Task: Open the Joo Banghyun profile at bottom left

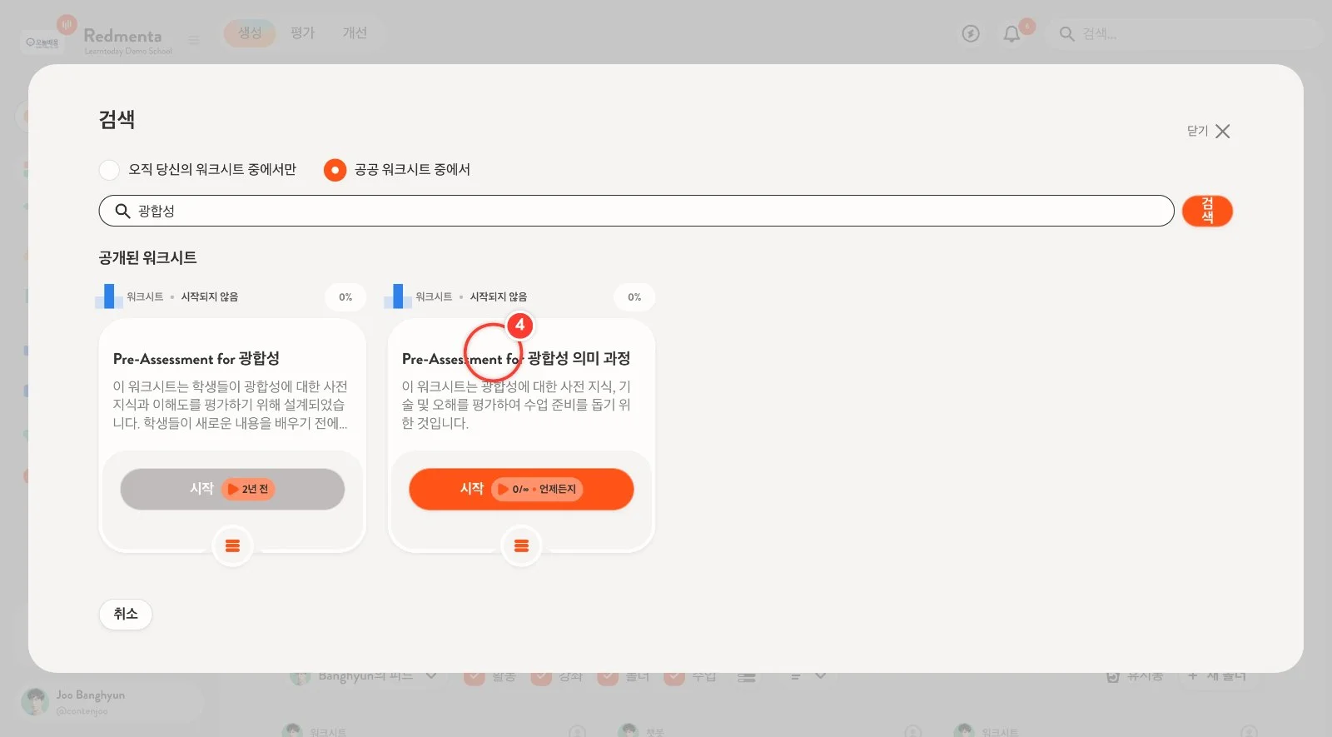Action: click(x=110, y=702)
